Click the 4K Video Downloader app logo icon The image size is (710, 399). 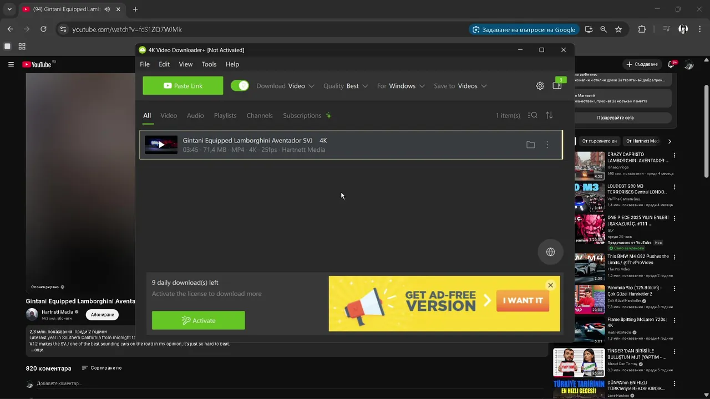(x=143, y=50)
